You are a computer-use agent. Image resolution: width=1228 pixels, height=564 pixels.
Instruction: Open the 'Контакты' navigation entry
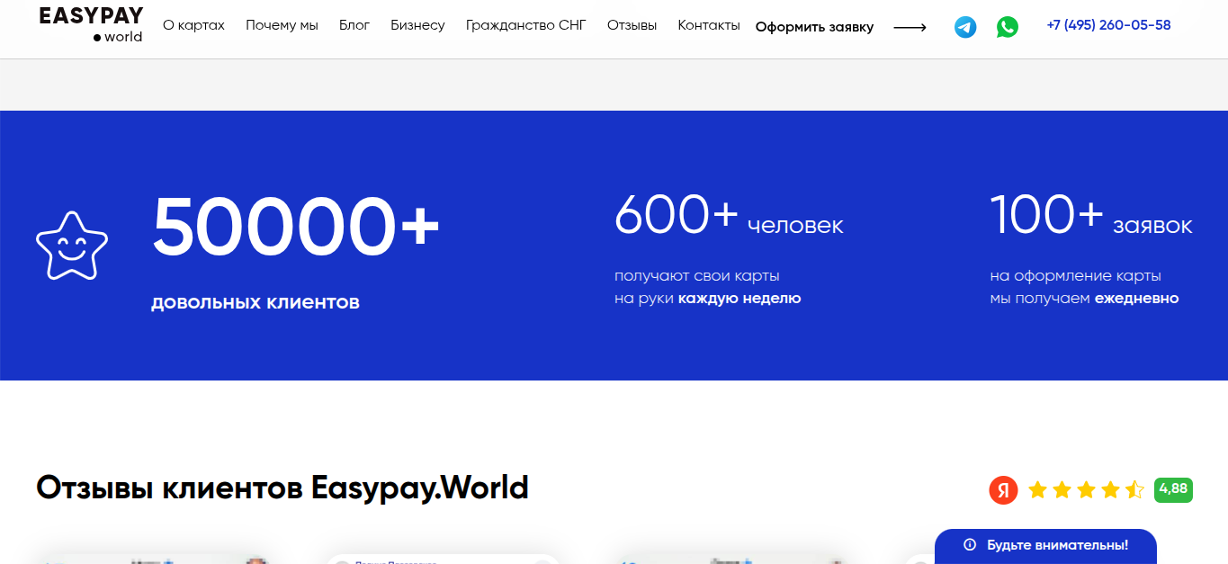[x=709, y=24]
